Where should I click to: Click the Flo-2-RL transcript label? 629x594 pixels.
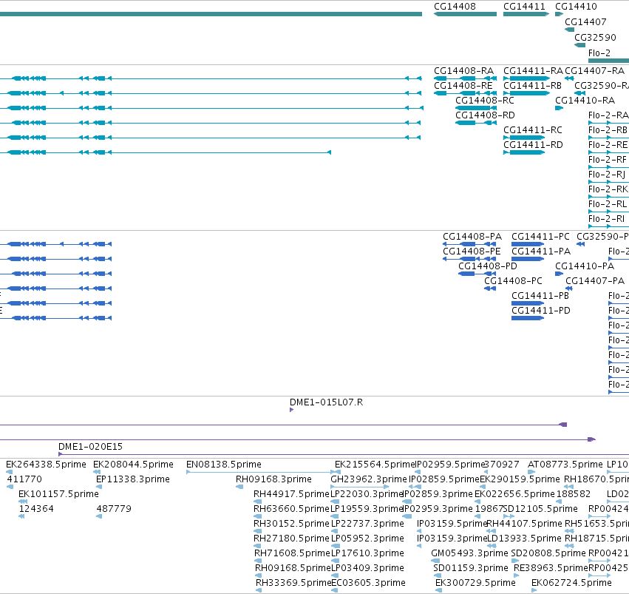point(608,204)
